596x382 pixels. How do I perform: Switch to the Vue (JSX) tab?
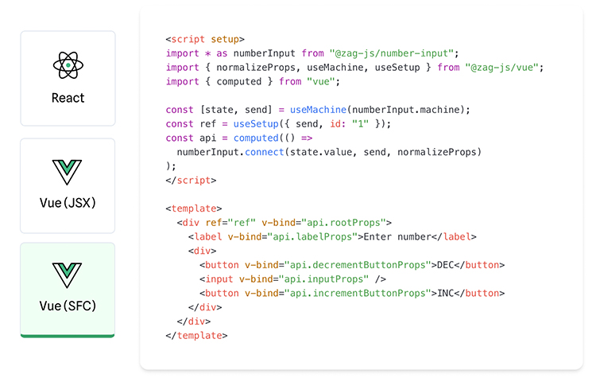(x=68, y=185)
